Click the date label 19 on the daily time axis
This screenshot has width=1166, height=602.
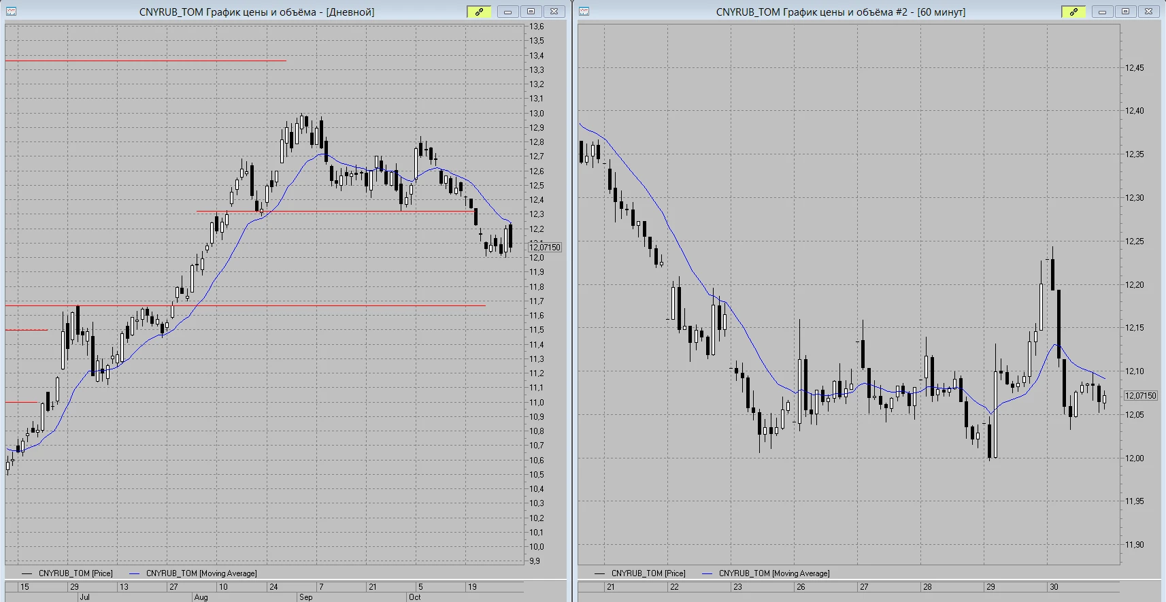click(x=472, y=587)
